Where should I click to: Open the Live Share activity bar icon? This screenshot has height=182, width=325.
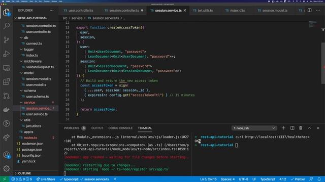(7, 137)
